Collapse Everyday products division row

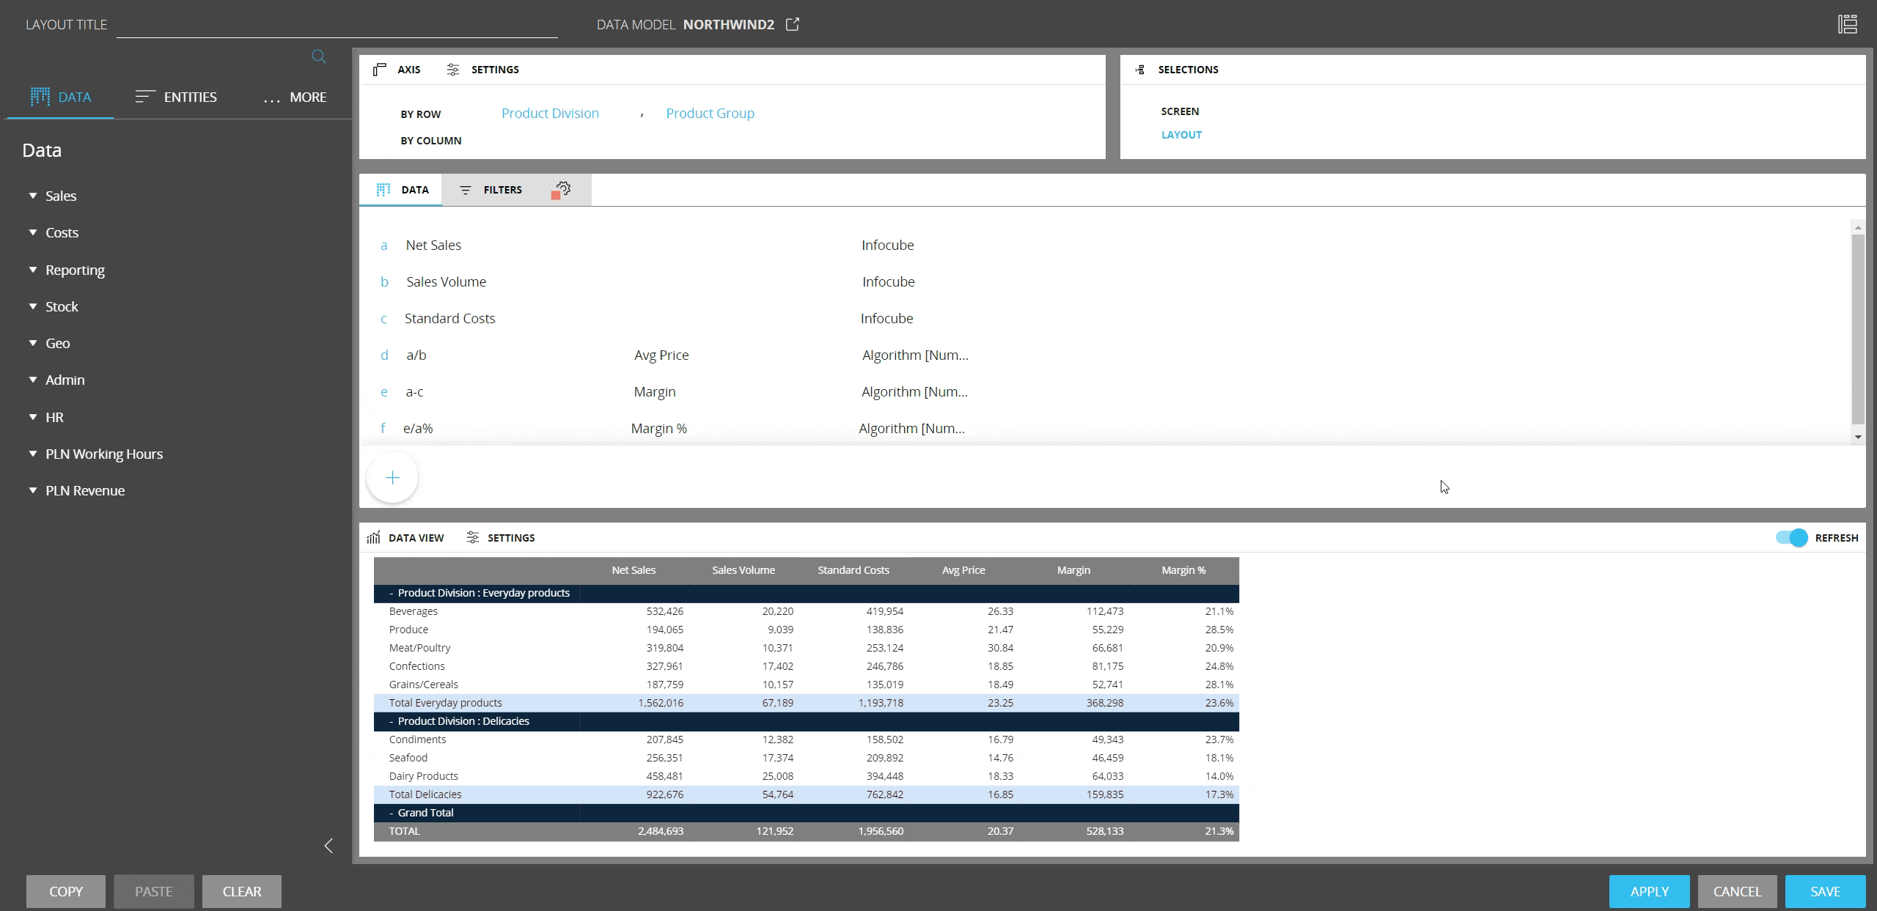pyautogui.click(x=391, y=593)
